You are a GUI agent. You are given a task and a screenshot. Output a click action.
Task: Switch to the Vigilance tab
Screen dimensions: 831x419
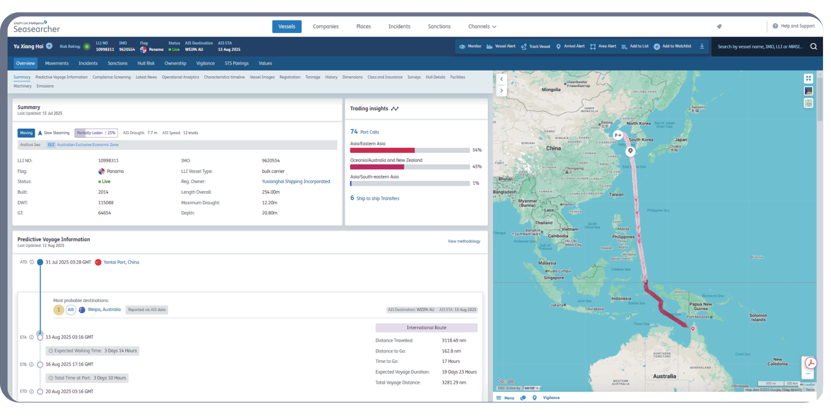pyautogui.click(x=205, y=63)
